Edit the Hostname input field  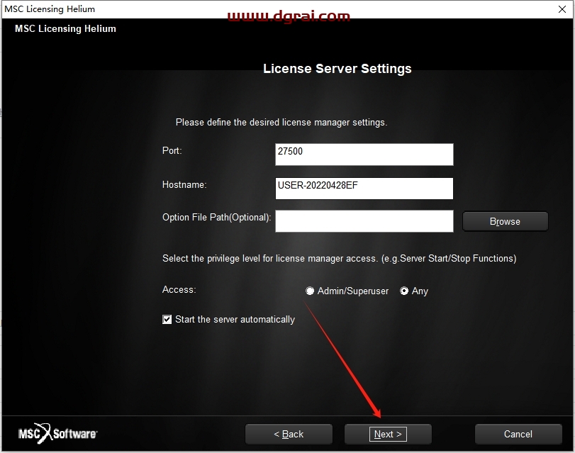tap(364, 189)
